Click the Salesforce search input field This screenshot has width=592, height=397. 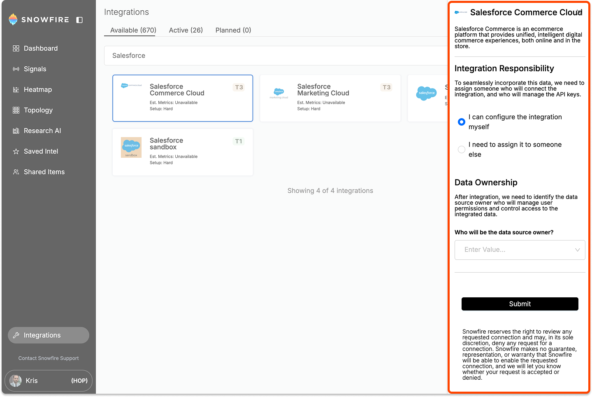point(276,56)
